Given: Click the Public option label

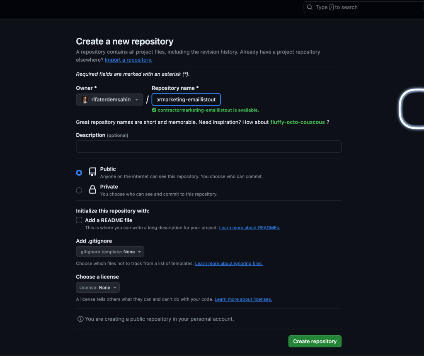Looking at the screenshot, I should (x=108, y=169).
